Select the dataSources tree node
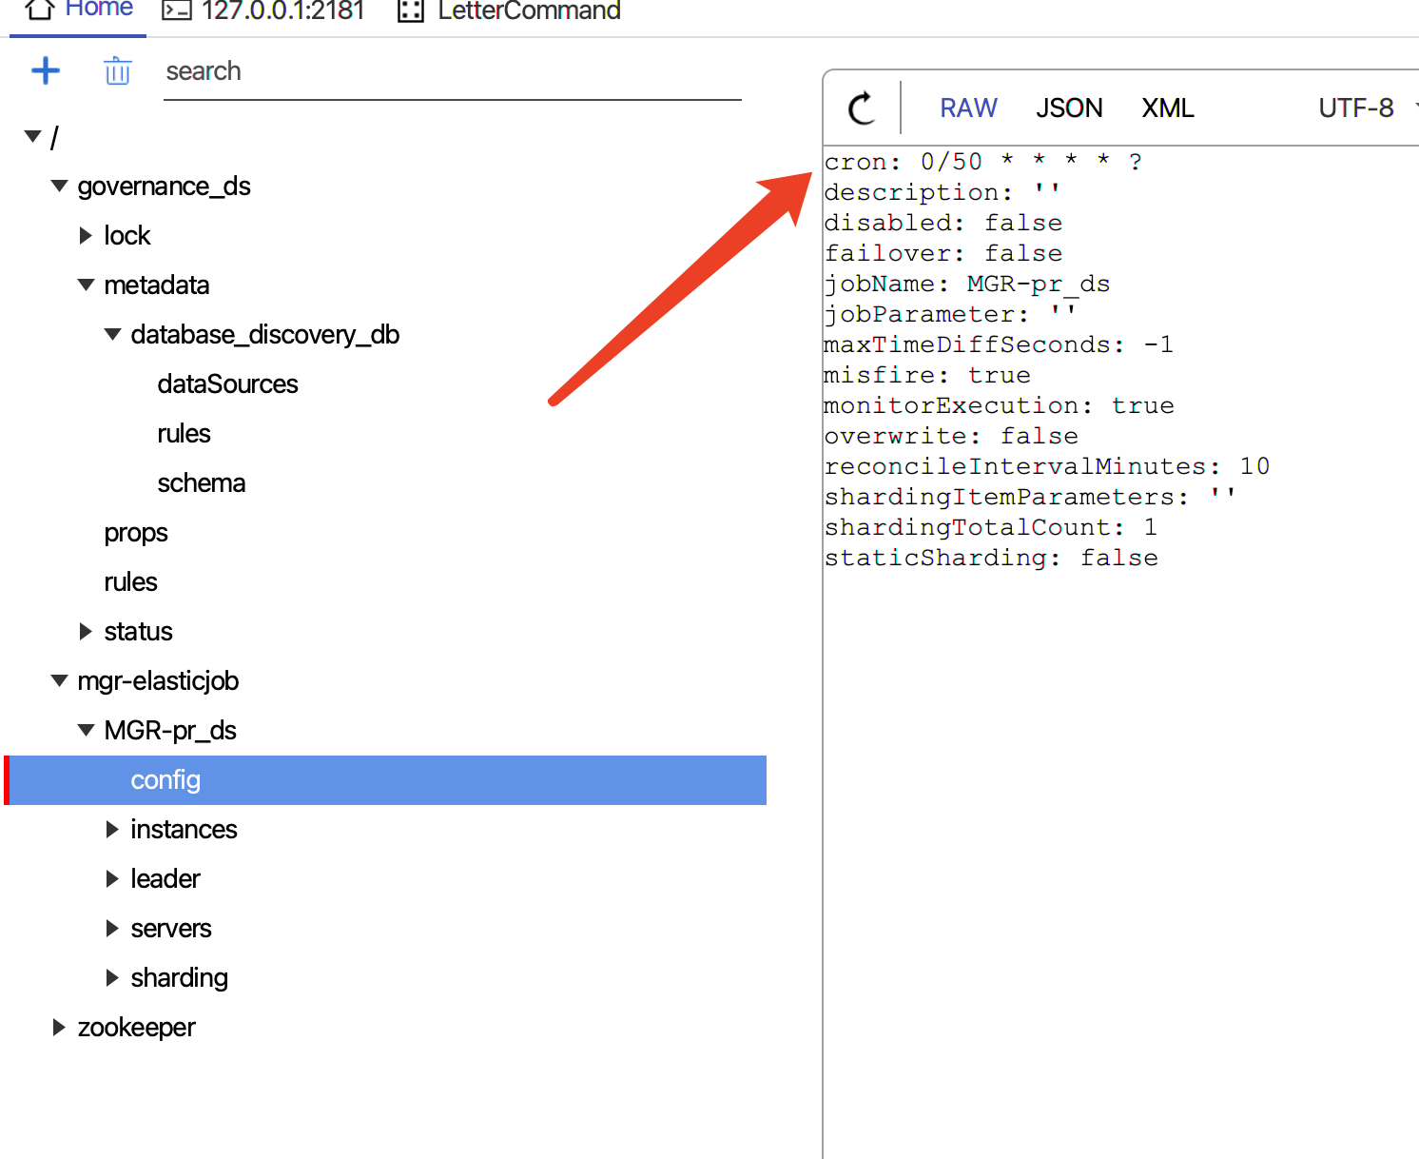 pos(227,383)
